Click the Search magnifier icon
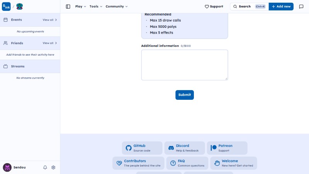The height and width of the screenshot is (174, 309). click(235, 7)
